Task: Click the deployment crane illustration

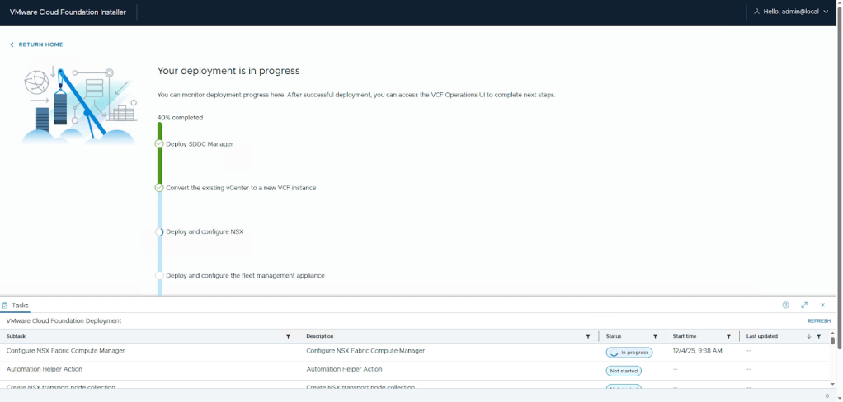Action: coord(79,105)
